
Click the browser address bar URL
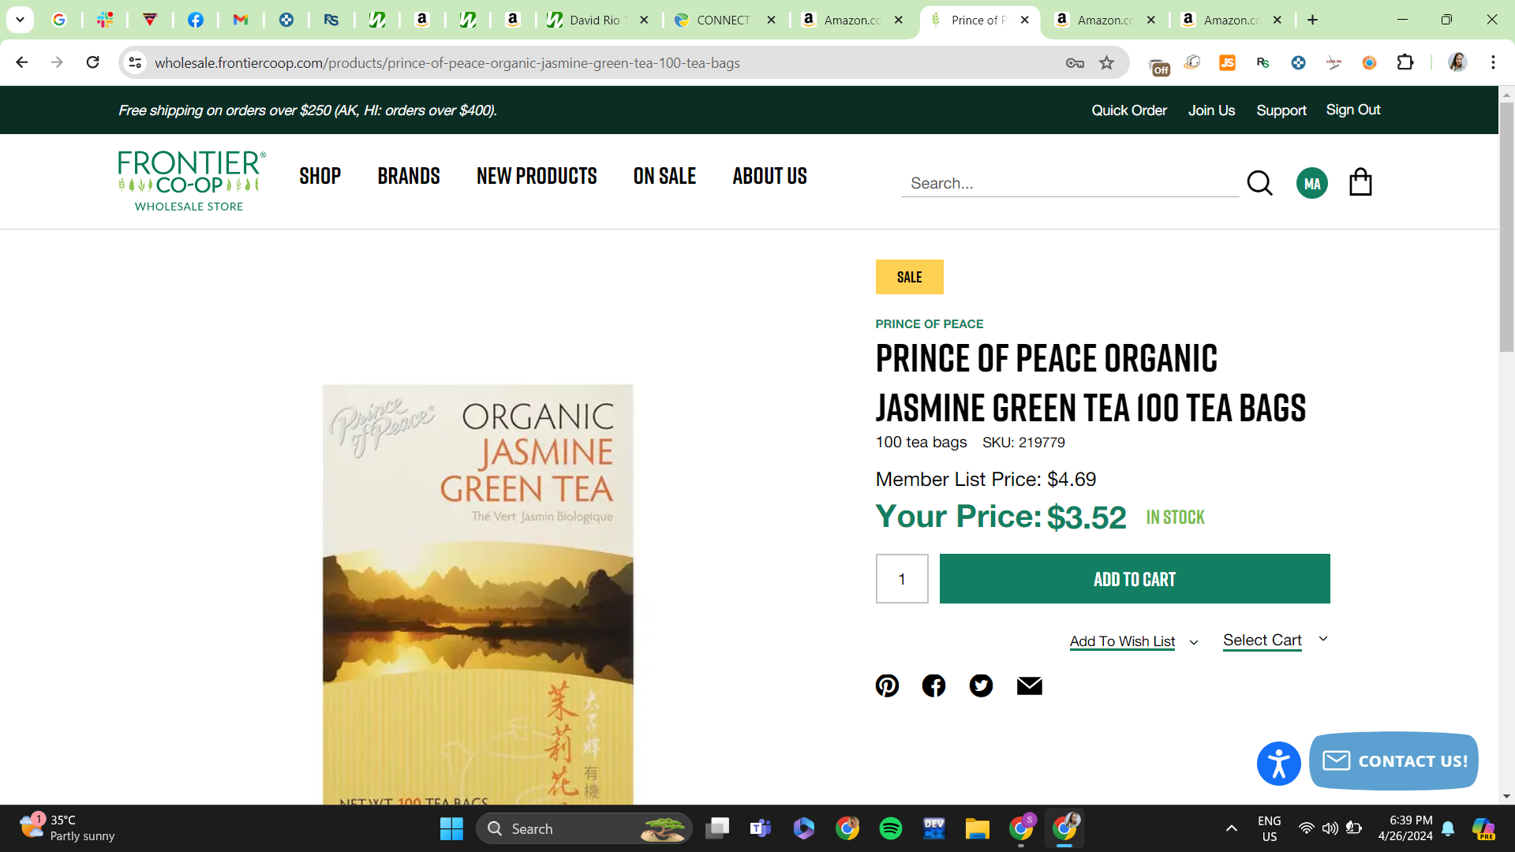click(x=447, y=63)
